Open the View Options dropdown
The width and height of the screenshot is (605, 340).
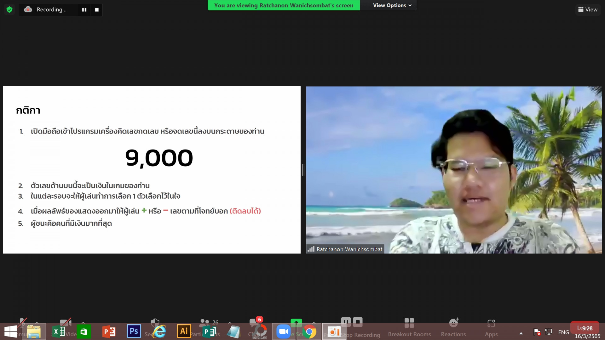[392, 5]
